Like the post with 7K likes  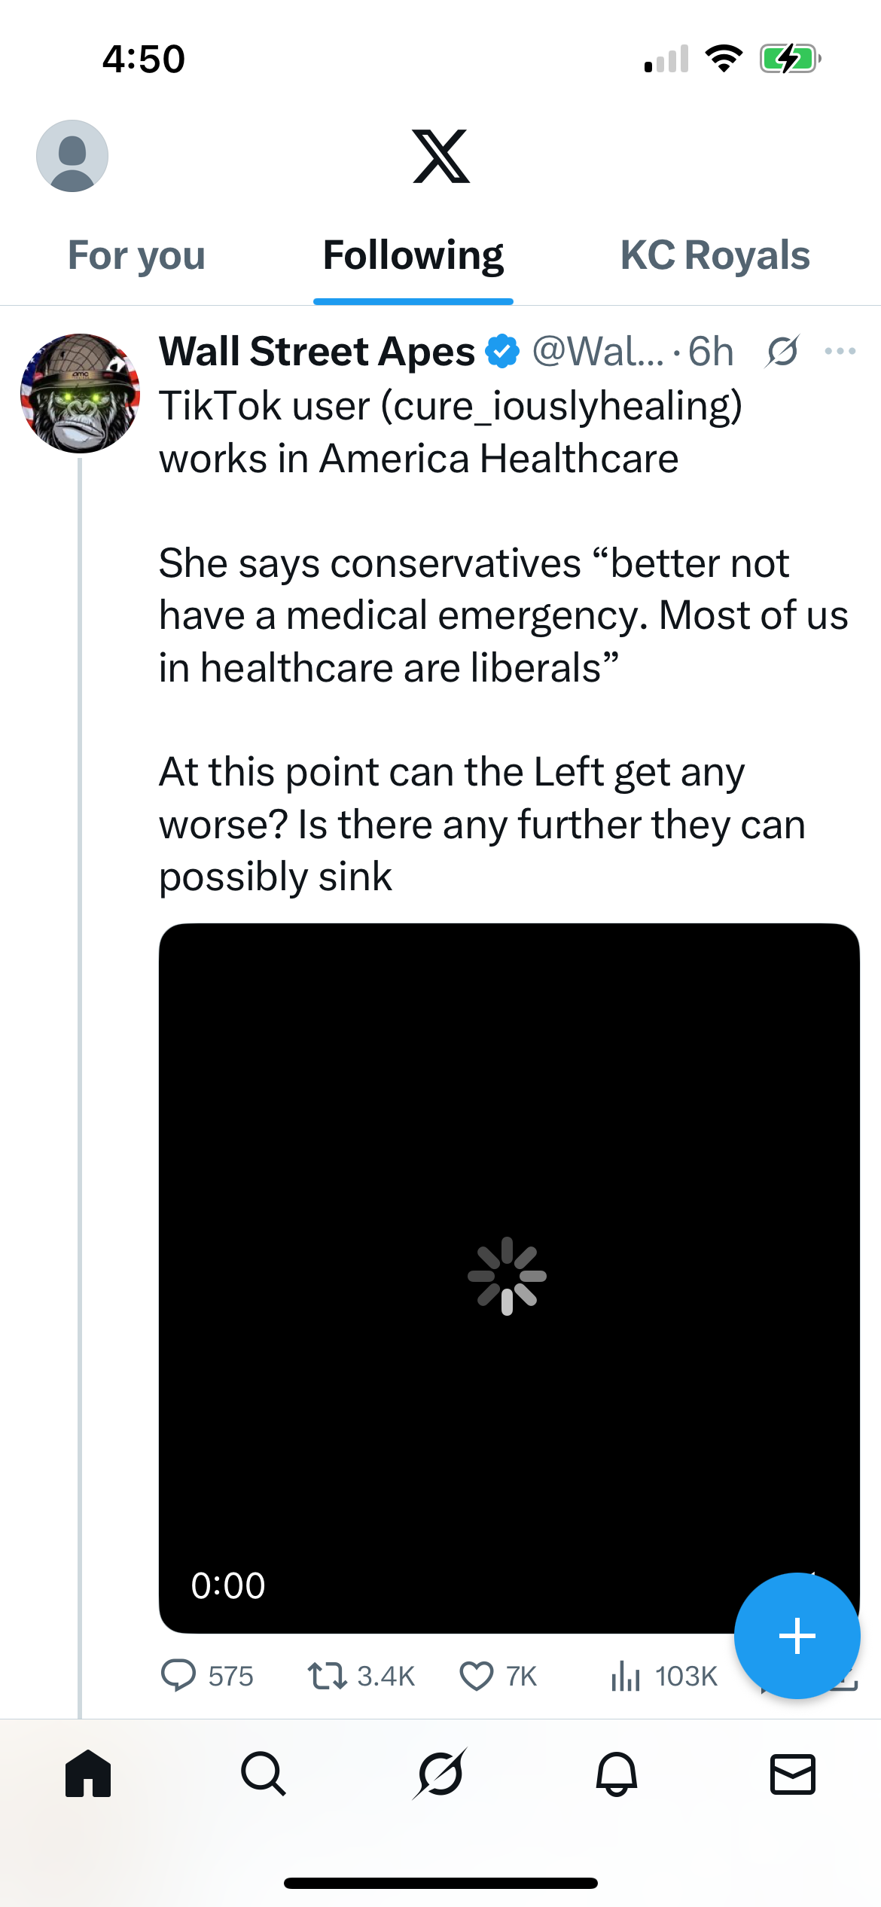[x=477, y=1676]
